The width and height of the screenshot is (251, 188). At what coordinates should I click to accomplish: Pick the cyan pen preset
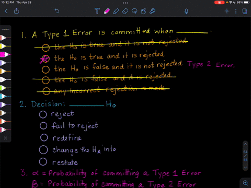pyautogui.click(x=5, y=96)
